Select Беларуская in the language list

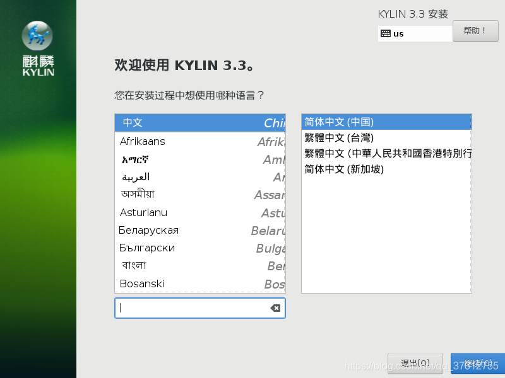[x=200, y=231]
